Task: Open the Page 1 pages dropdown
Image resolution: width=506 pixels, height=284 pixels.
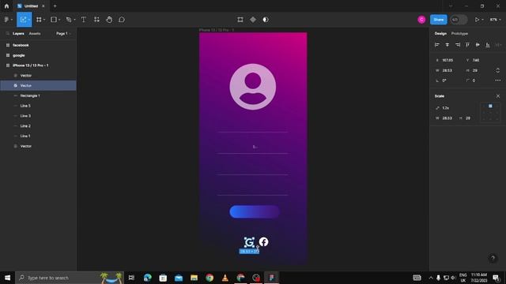Action: click(x=63, y=33)
